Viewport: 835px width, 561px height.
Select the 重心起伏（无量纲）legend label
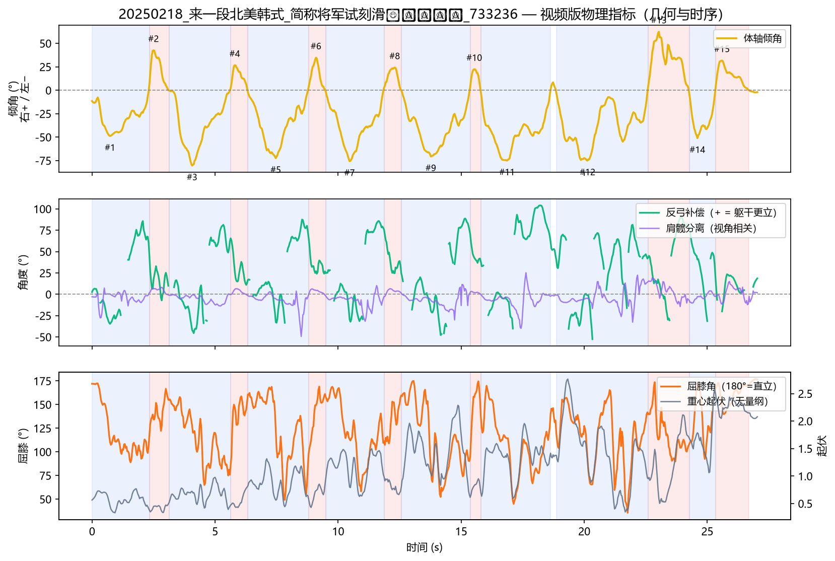pyautogui.click(x=728, y=401)
